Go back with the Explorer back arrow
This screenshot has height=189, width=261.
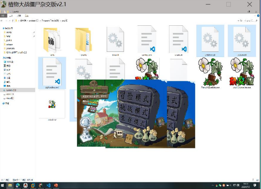pyautogui.click(x=2, y=21)
